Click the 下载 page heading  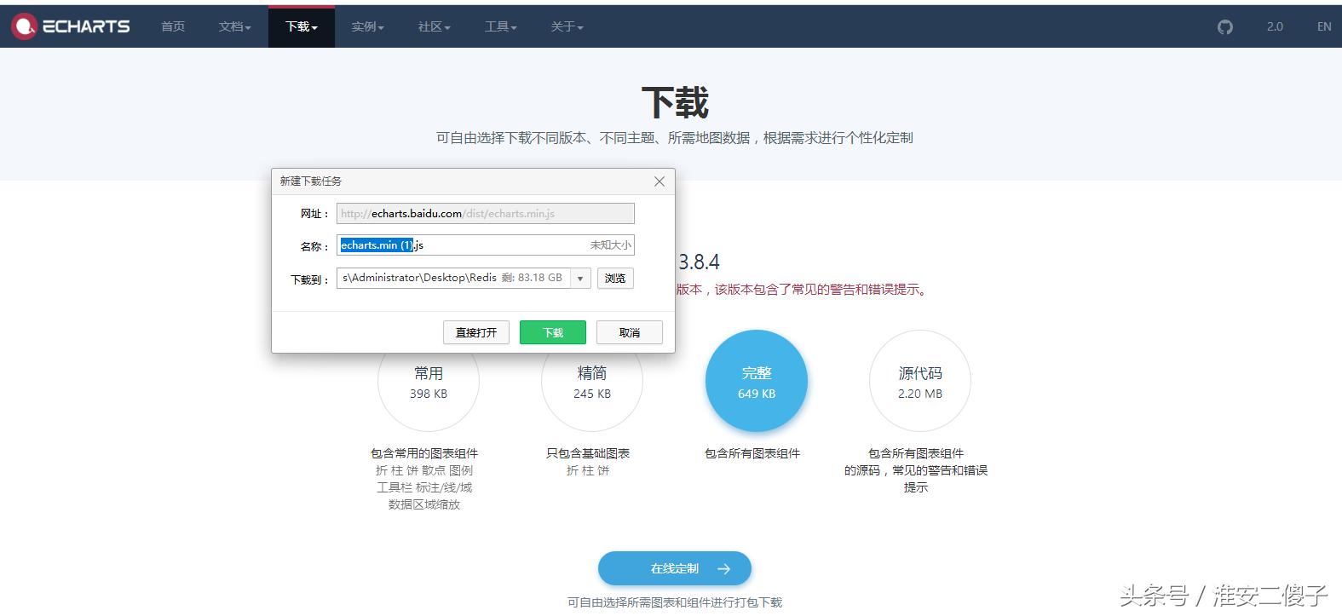[675, 102]
